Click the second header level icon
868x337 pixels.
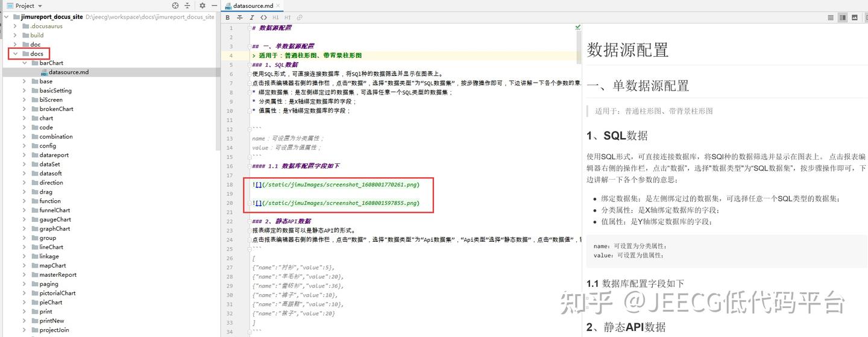coord(288,17)
